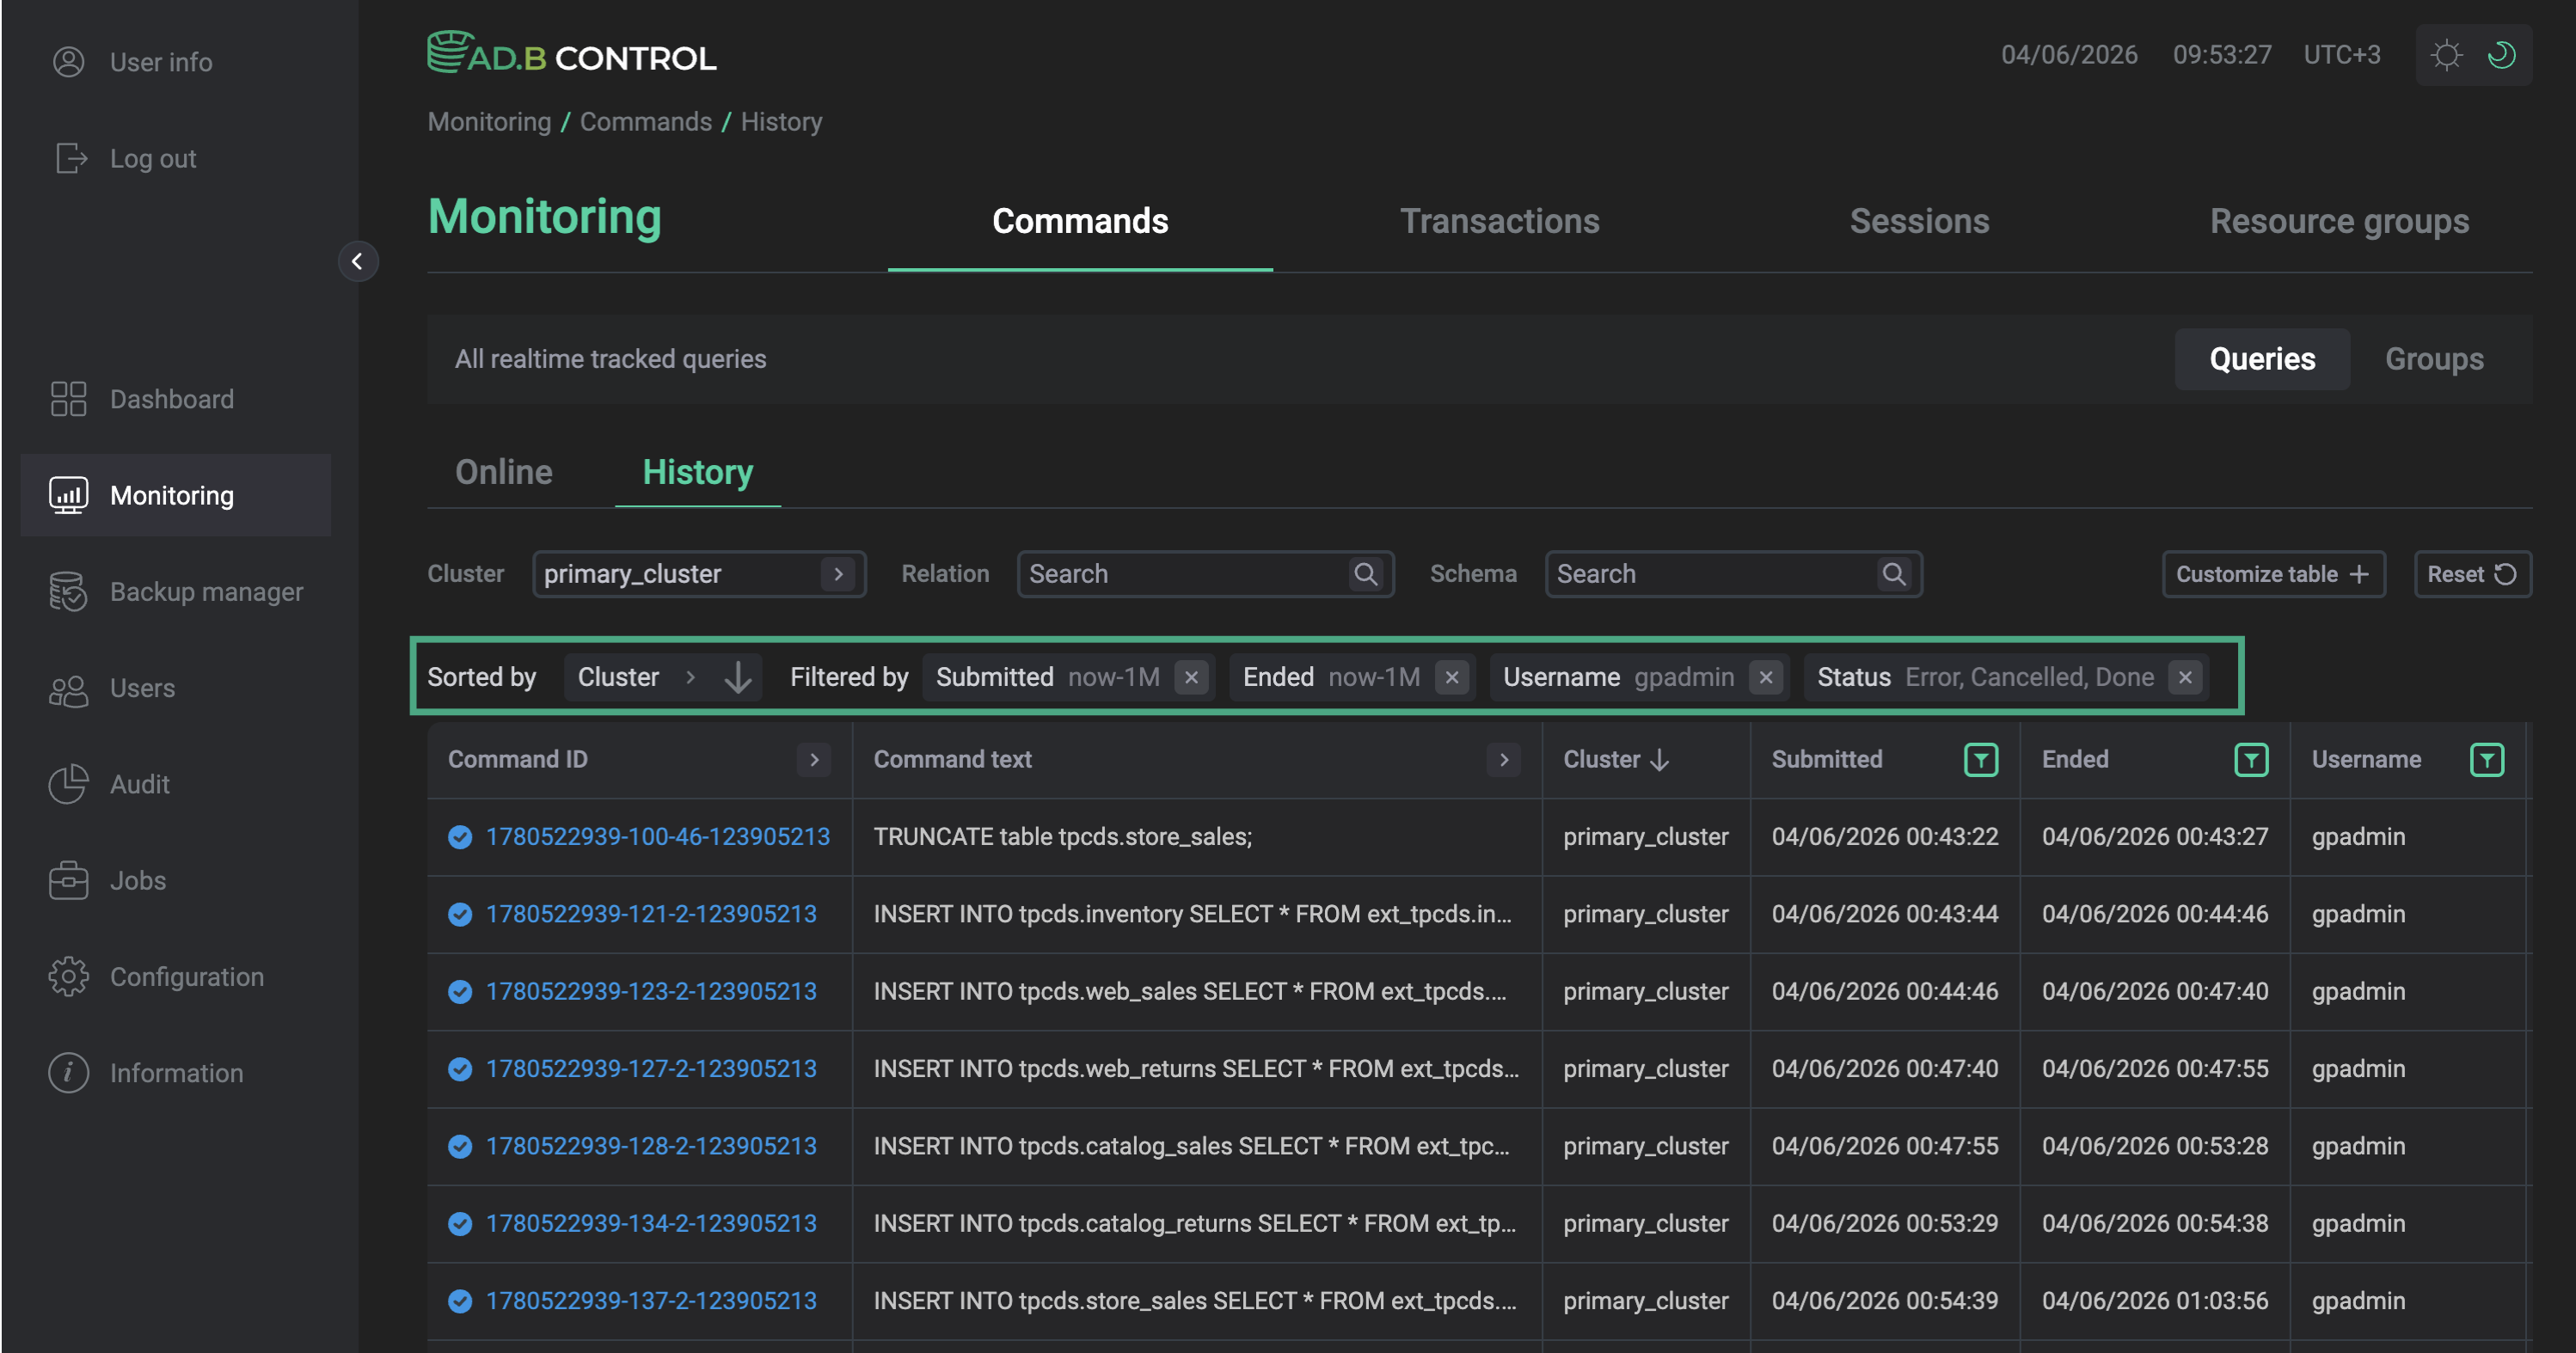Open the Dashboard section
The image size is (2576, 1353).
pos(142,399)
